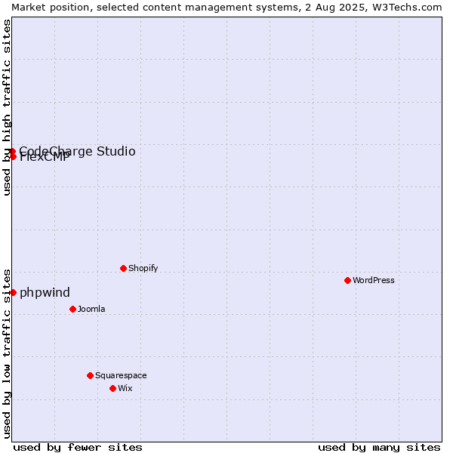
Task: Click 'used by fewer sites' axis label
Action: click(78, 448)
